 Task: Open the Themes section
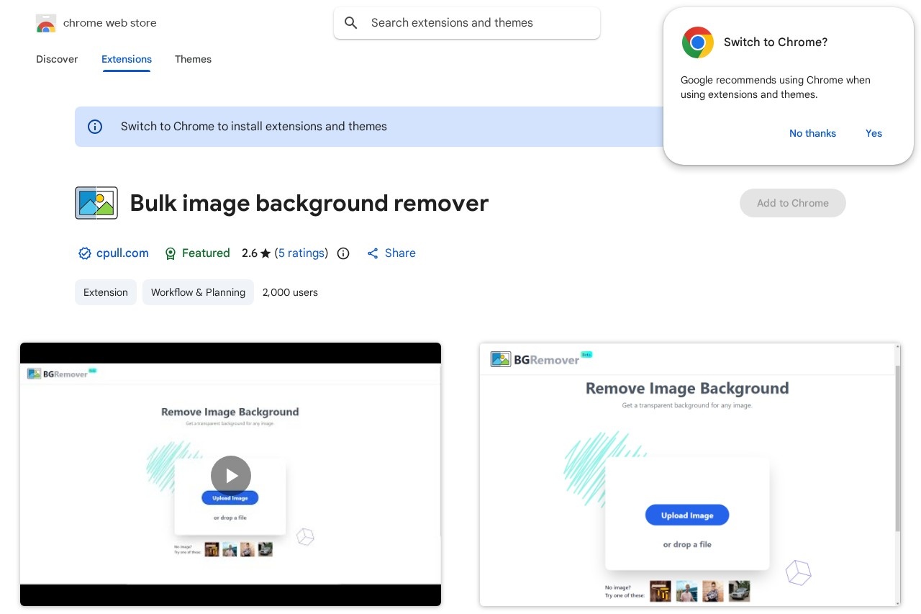pyautogui.click(x=193, y=59)
